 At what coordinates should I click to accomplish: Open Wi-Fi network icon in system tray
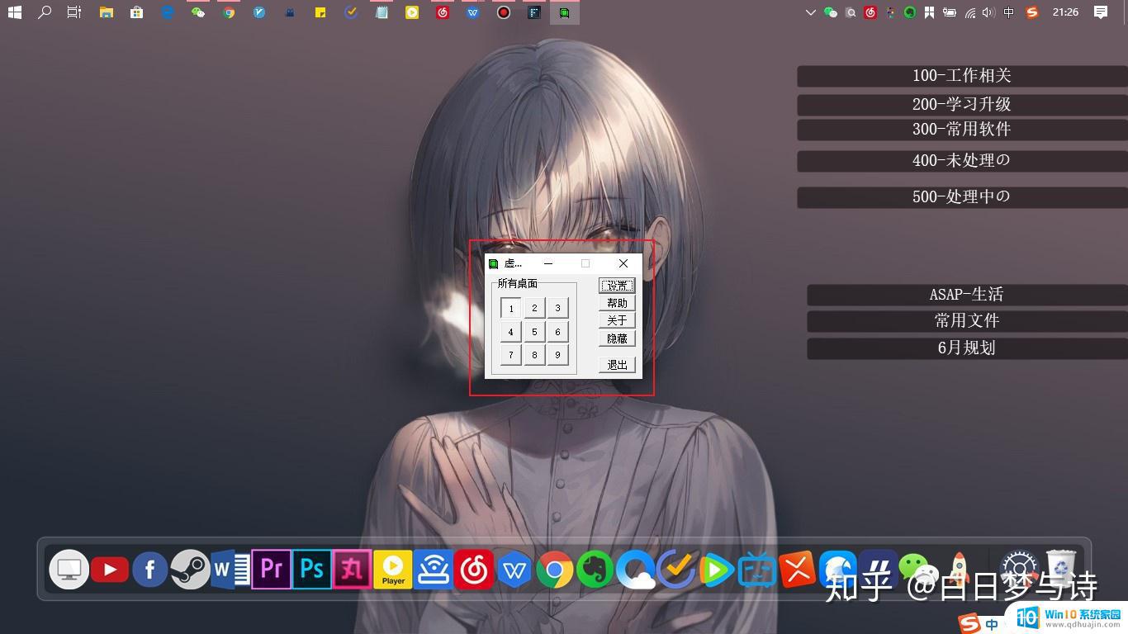[970, 12]
